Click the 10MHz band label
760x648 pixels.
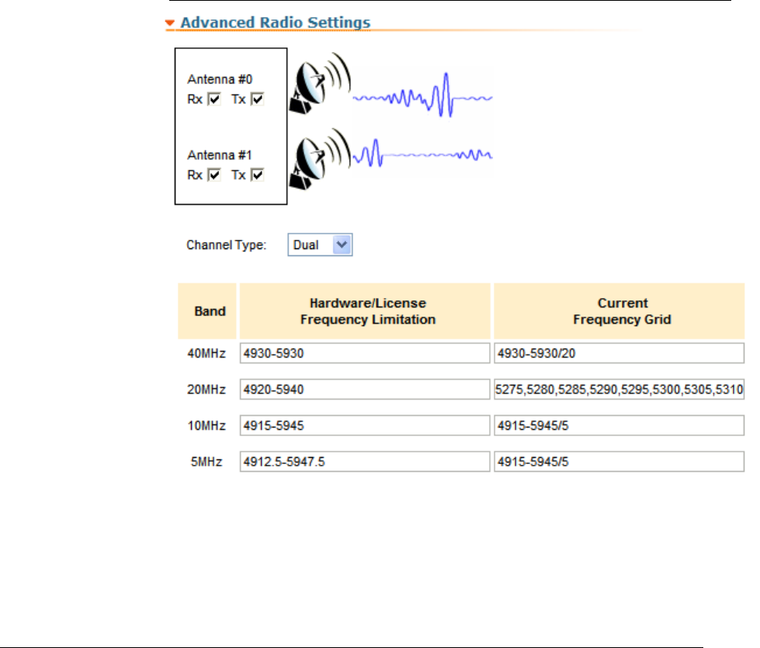206,425
